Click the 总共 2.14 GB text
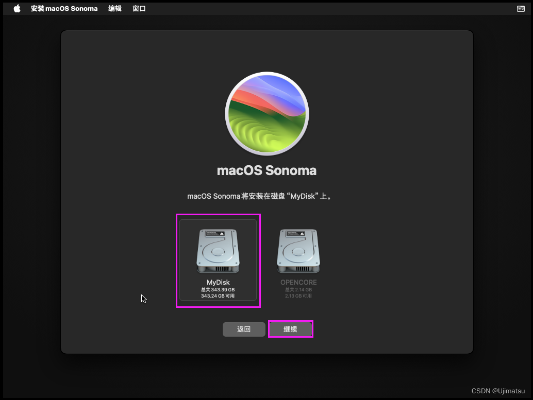 click(298, 290)
